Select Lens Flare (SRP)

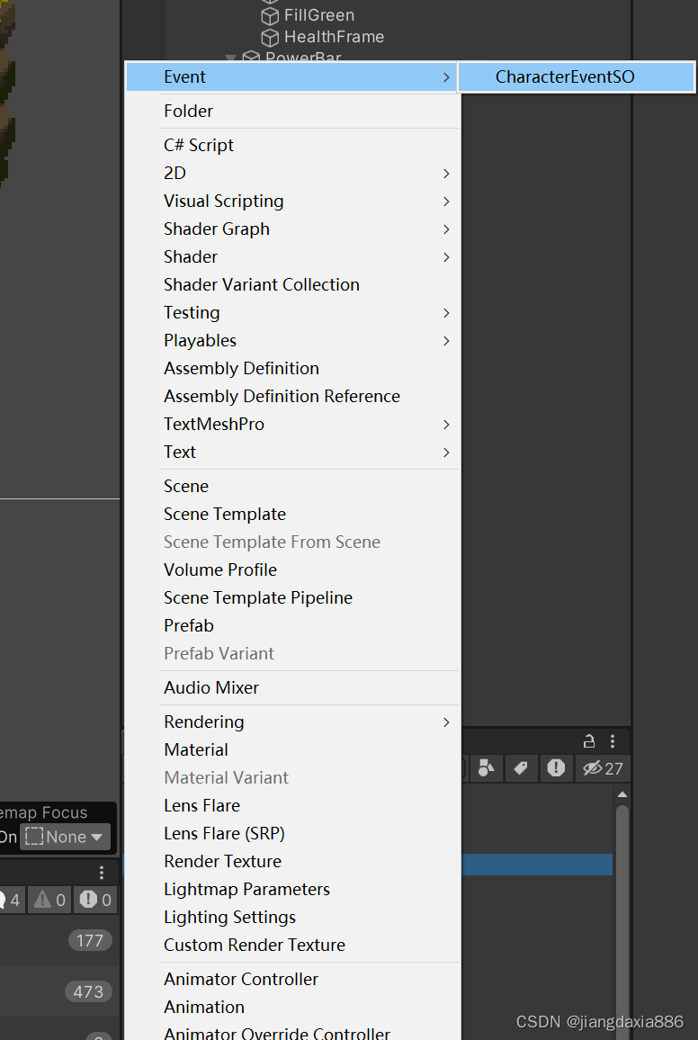tap(292, 833)
